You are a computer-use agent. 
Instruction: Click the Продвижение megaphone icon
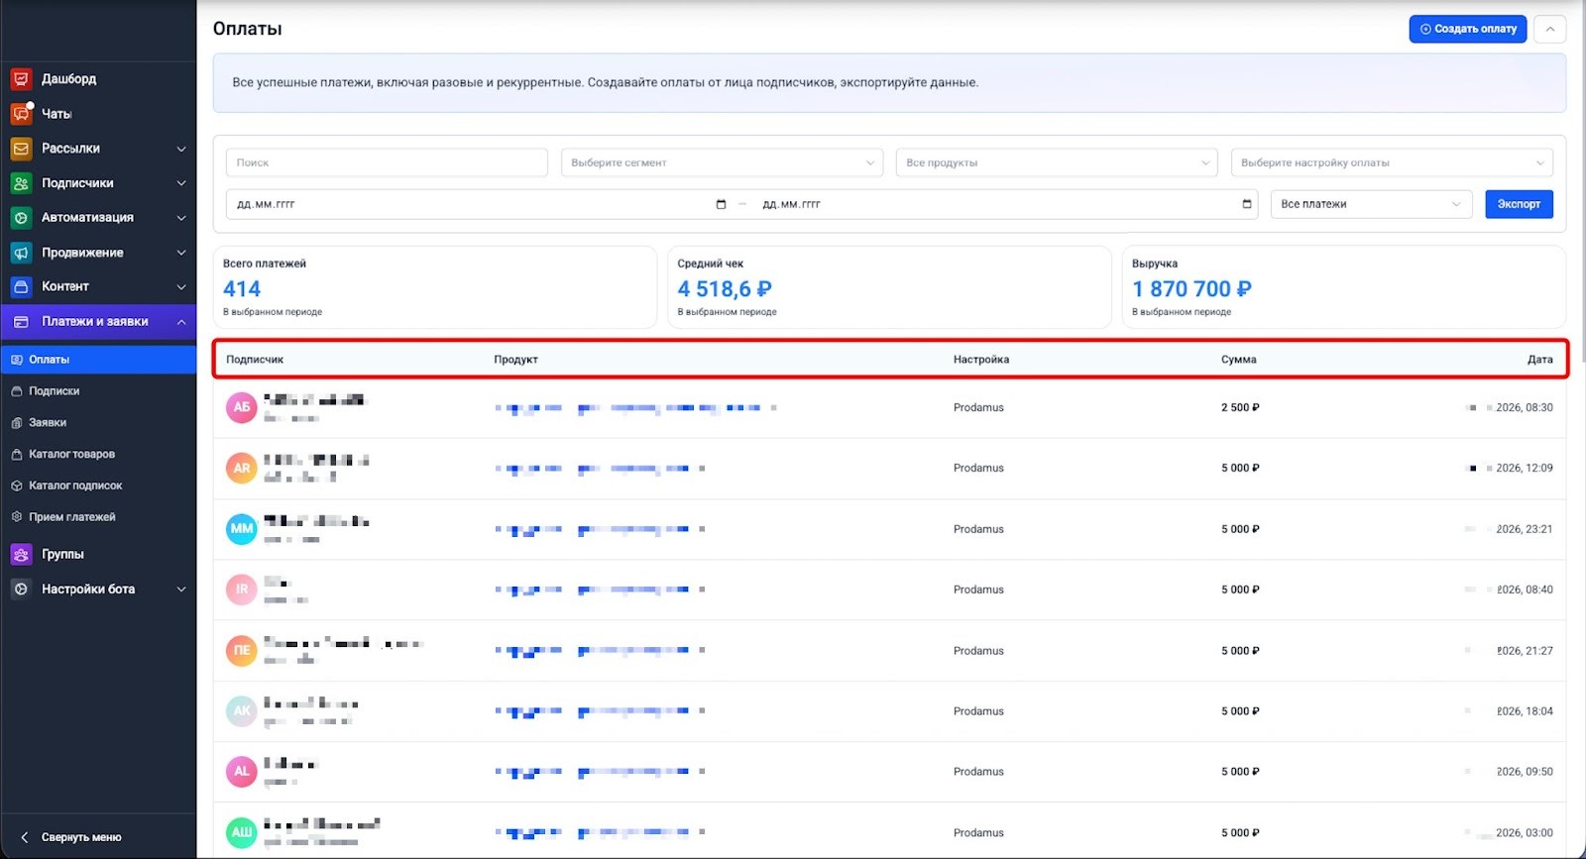point(21,253)
